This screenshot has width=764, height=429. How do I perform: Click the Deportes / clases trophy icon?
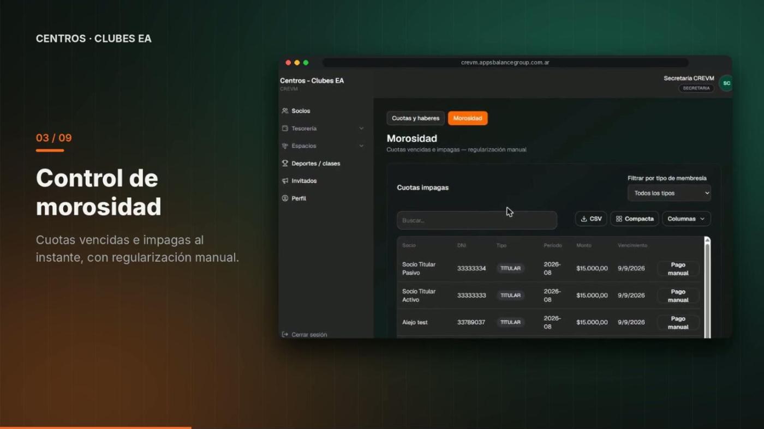pyautogui.click(x=285, y=163)
